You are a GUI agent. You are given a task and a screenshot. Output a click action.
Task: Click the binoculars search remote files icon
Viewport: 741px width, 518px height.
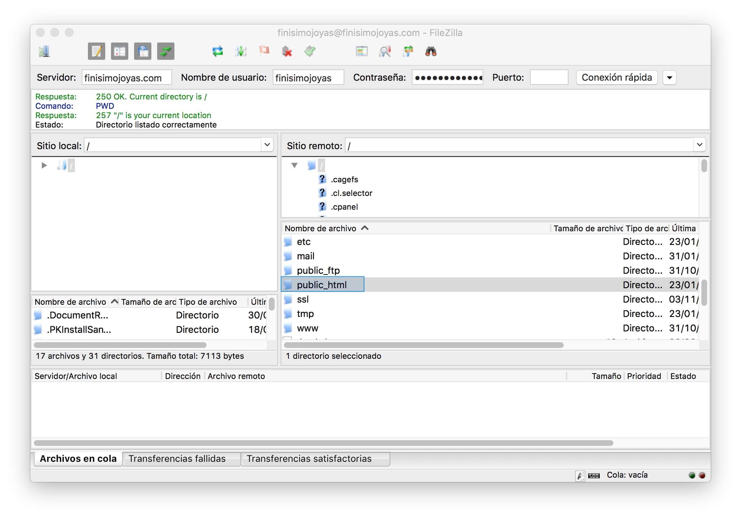click(x=431, y=52)
